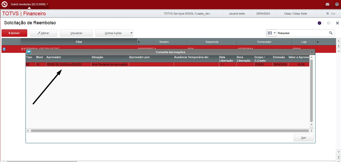341x162 pixels.
Task: Click the arrow expander after Loja column
Action: click(318, 42)
